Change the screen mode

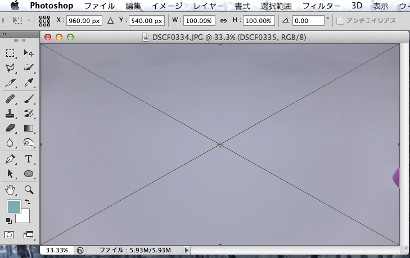tap(28, 235)
